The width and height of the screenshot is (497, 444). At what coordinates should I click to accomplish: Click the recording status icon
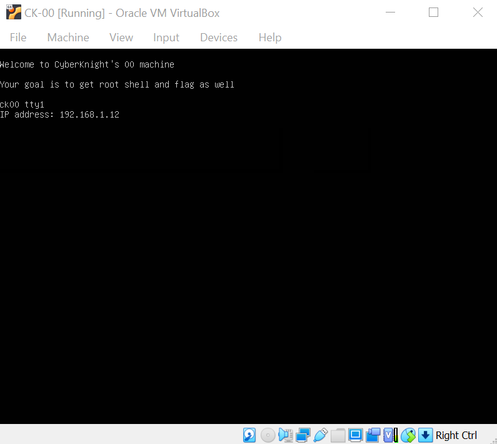(x=373, y=435)
